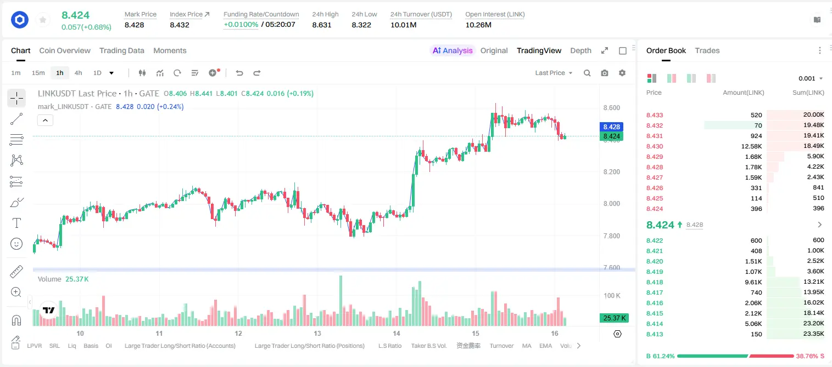The image size is (832, 367).
Task: Select the trend line drawing tool
Action: point(16,119)
